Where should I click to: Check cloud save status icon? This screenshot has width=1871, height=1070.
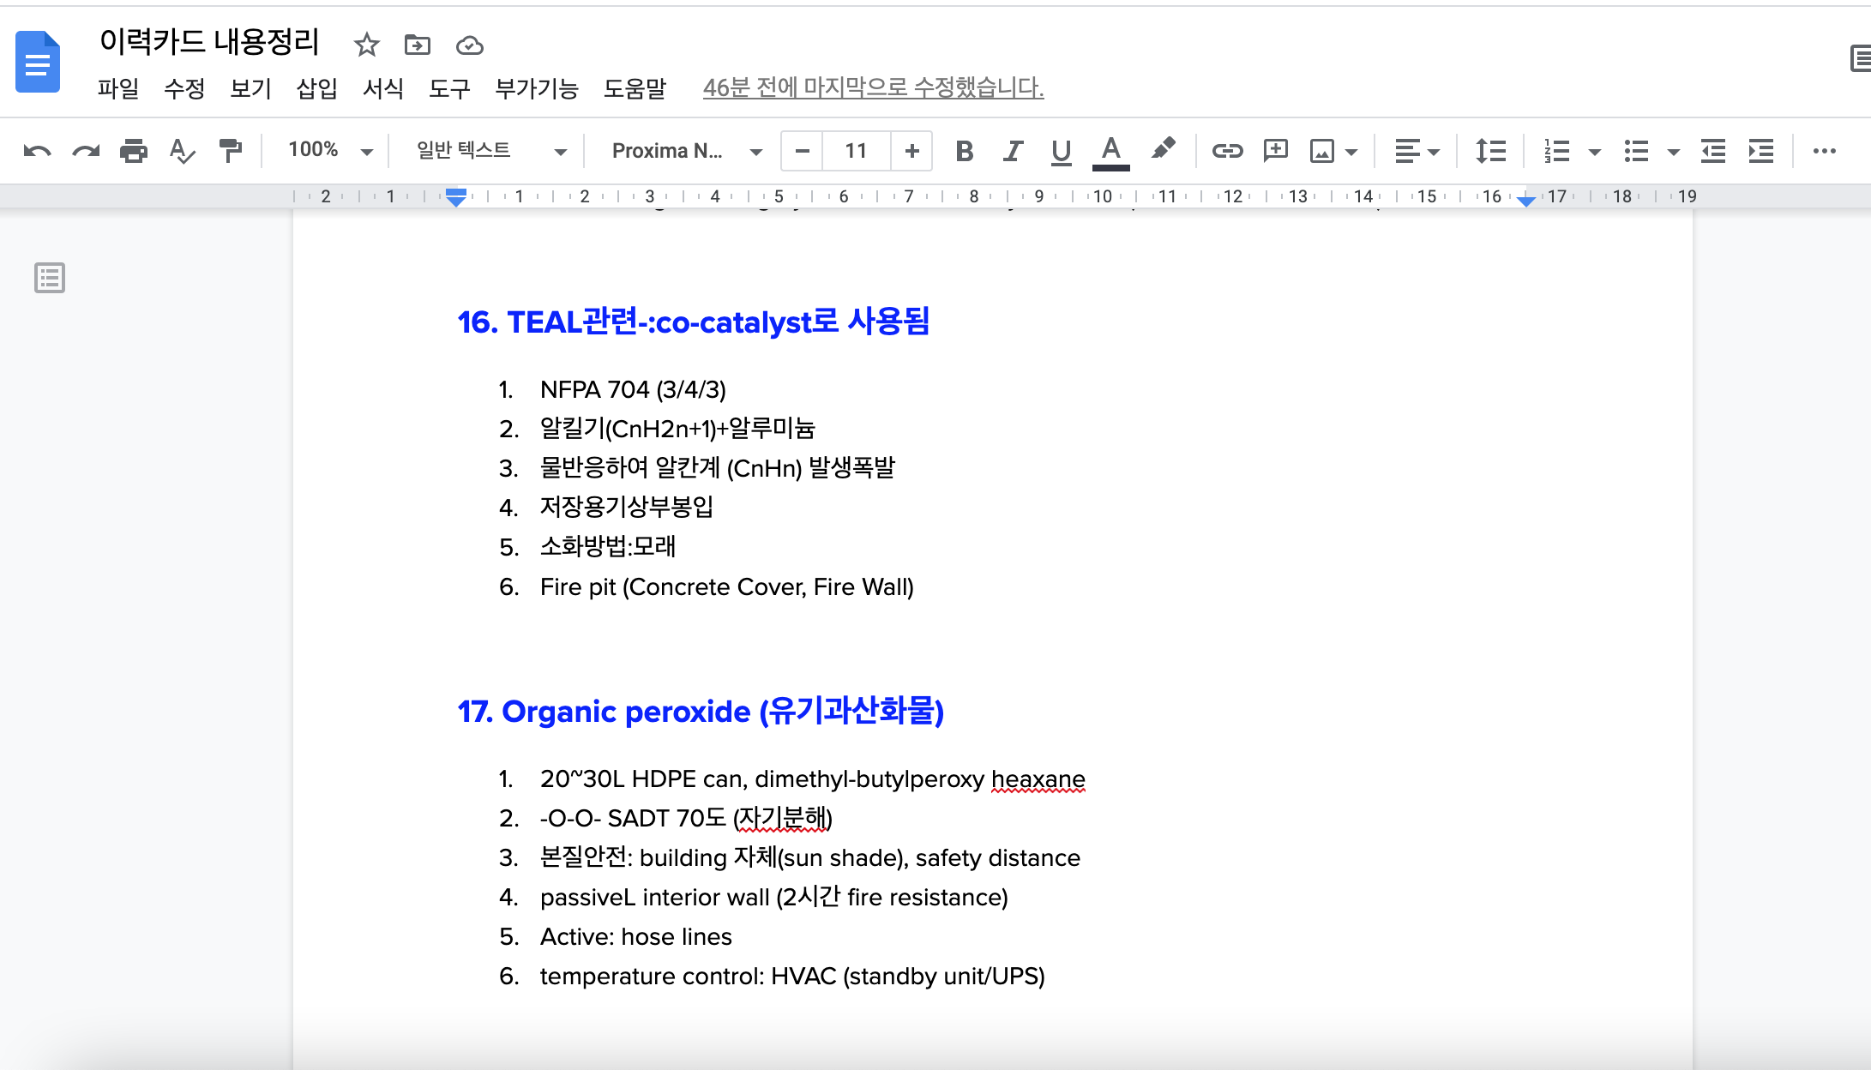click(x=469, y=45)
